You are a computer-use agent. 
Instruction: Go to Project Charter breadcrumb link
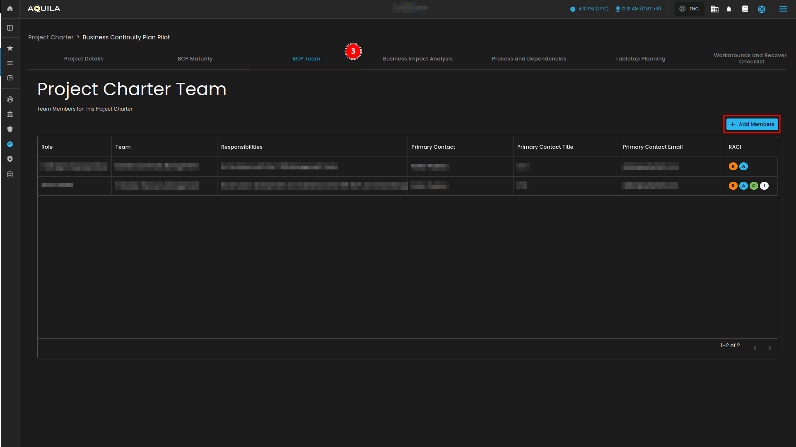tap(51, 37)
